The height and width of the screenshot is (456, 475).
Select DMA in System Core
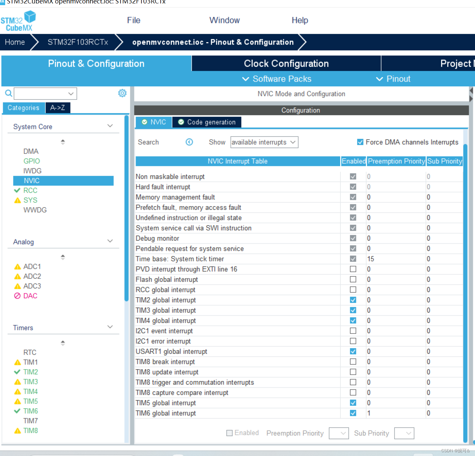point(31,151)
